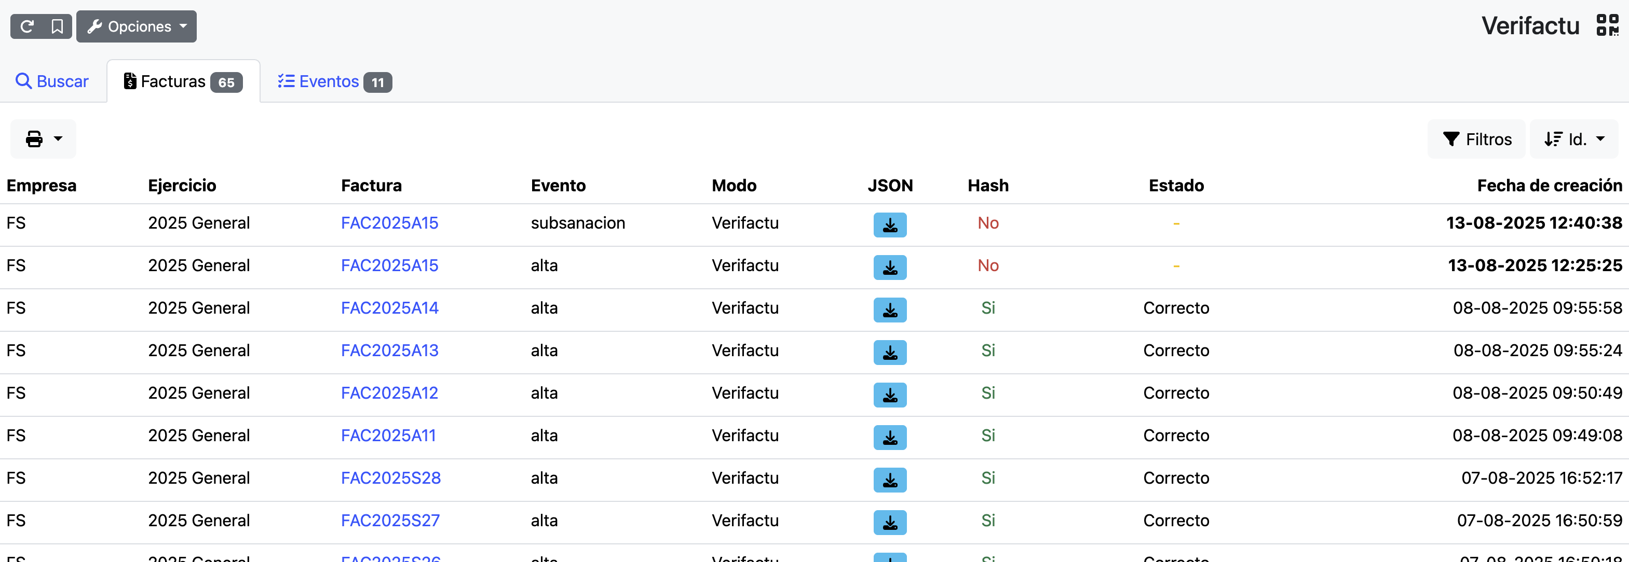1629x562 pixels.
Task: Download JSON for FAC2025A12 invoice
Action: tap(889, 395)
